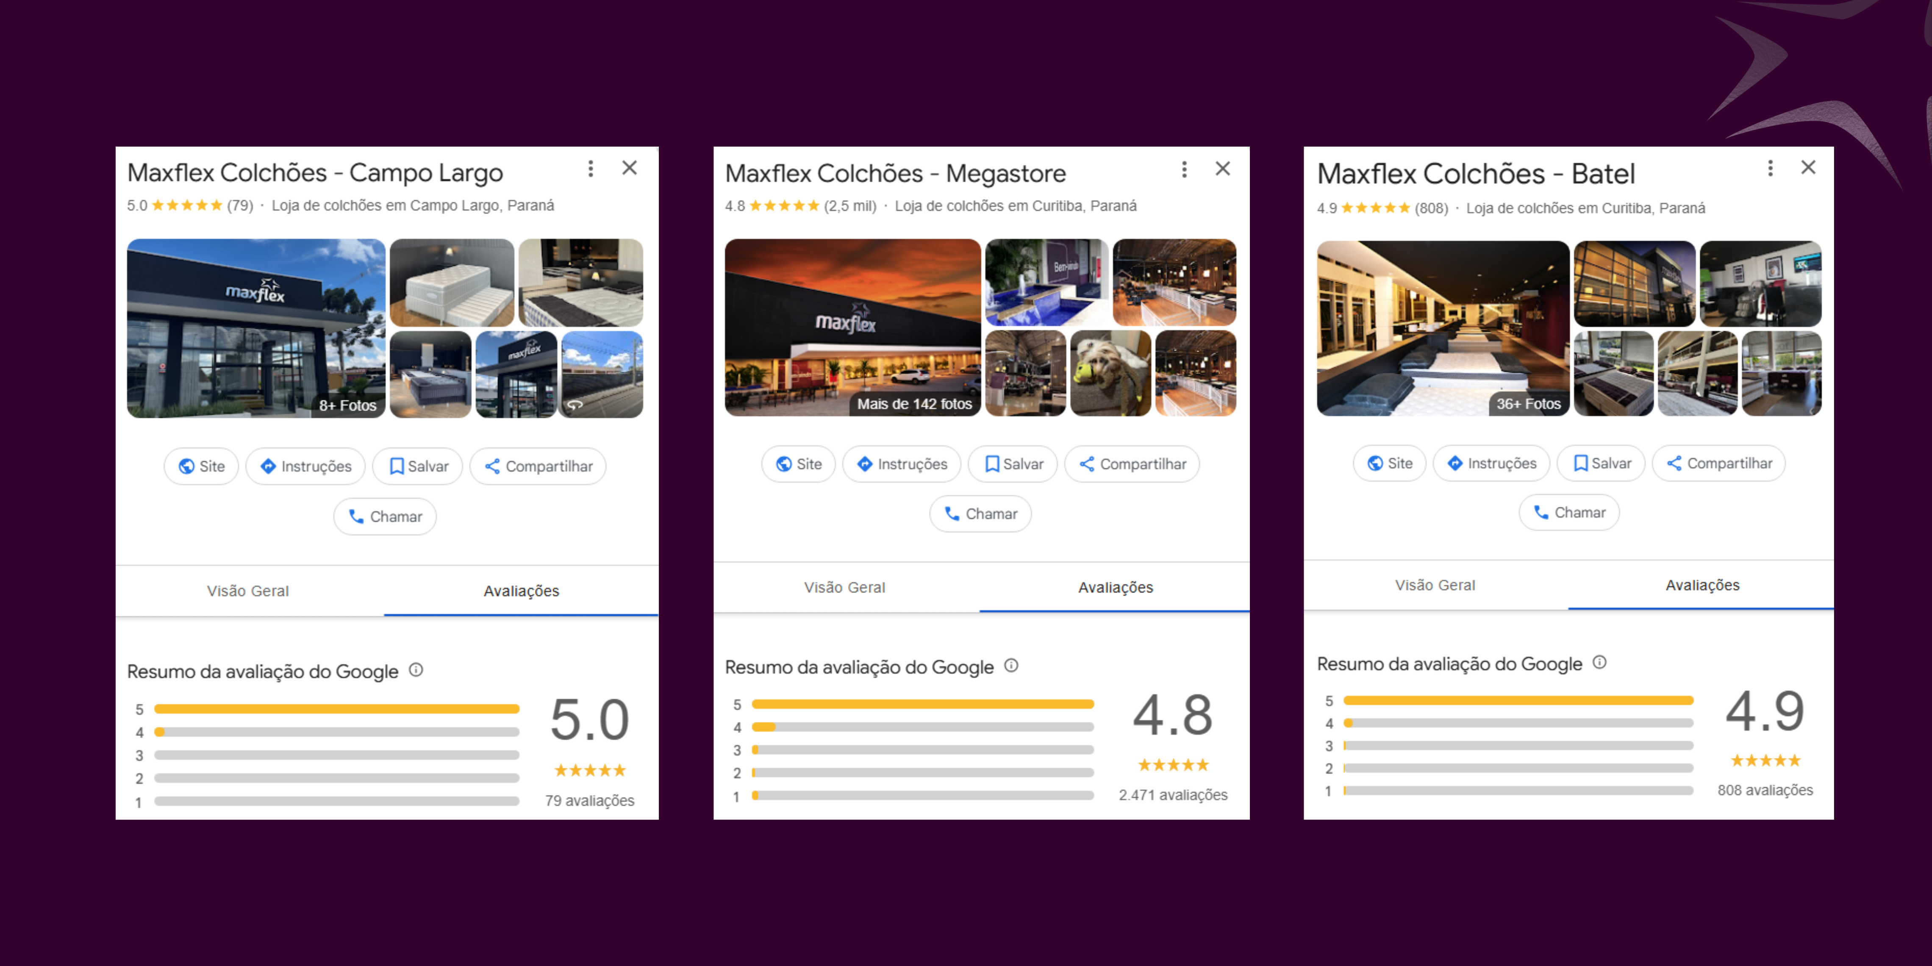The height and width of the screenshot is (966, 1932).
Task: Open Instruções directions on Megastore card
Action: coord(902,464)
